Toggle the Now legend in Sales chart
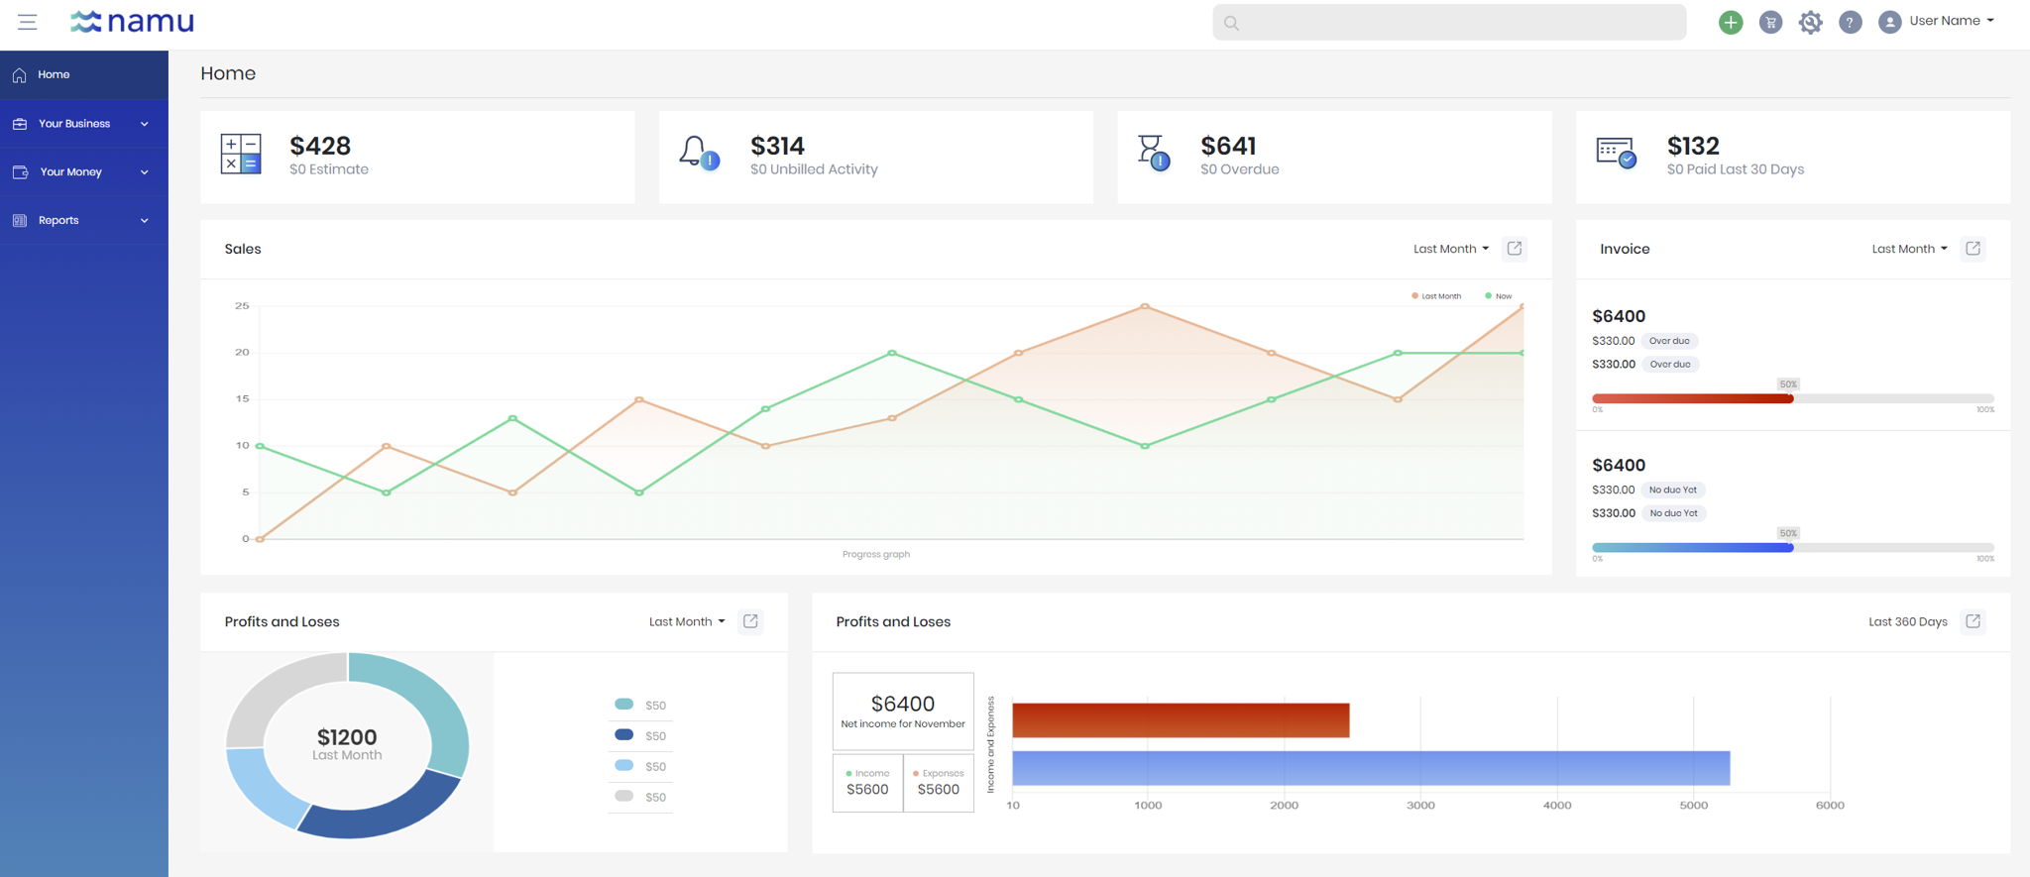This screenshot has width=2030, height=877. click(1498, 296)
